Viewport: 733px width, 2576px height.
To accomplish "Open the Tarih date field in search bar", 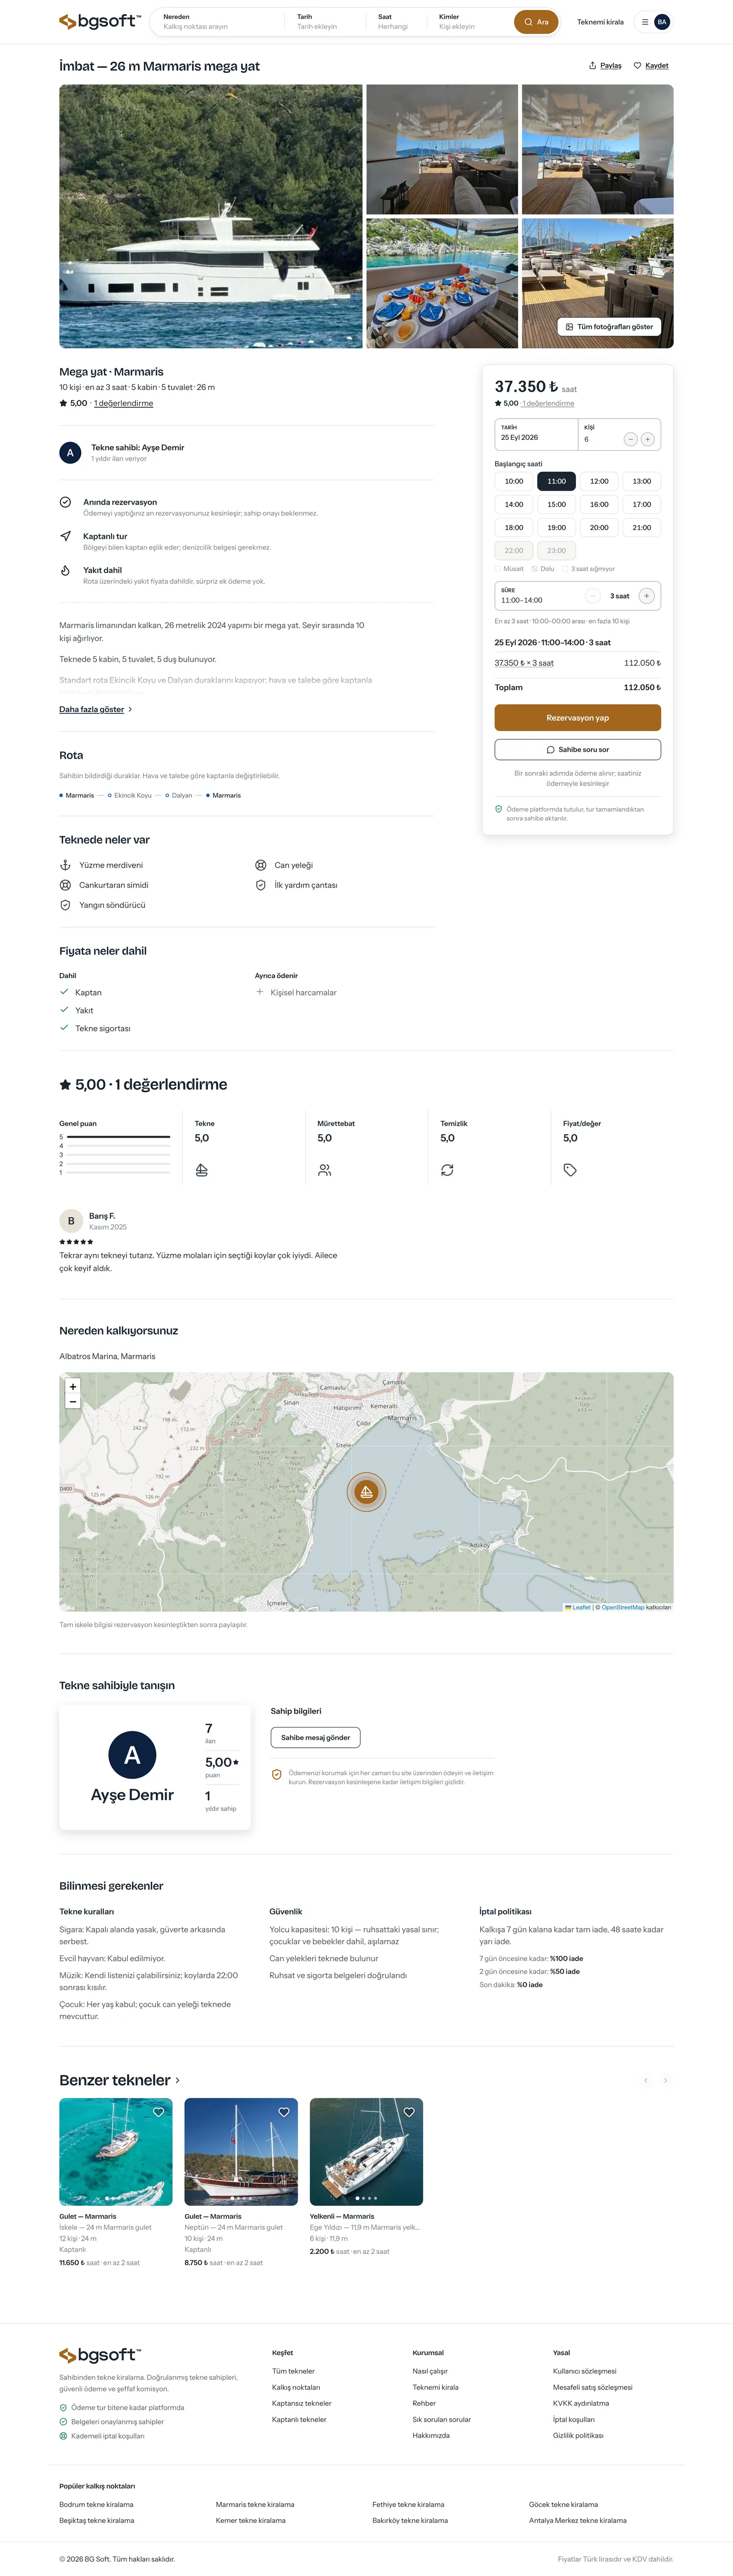I will (325, 22).
